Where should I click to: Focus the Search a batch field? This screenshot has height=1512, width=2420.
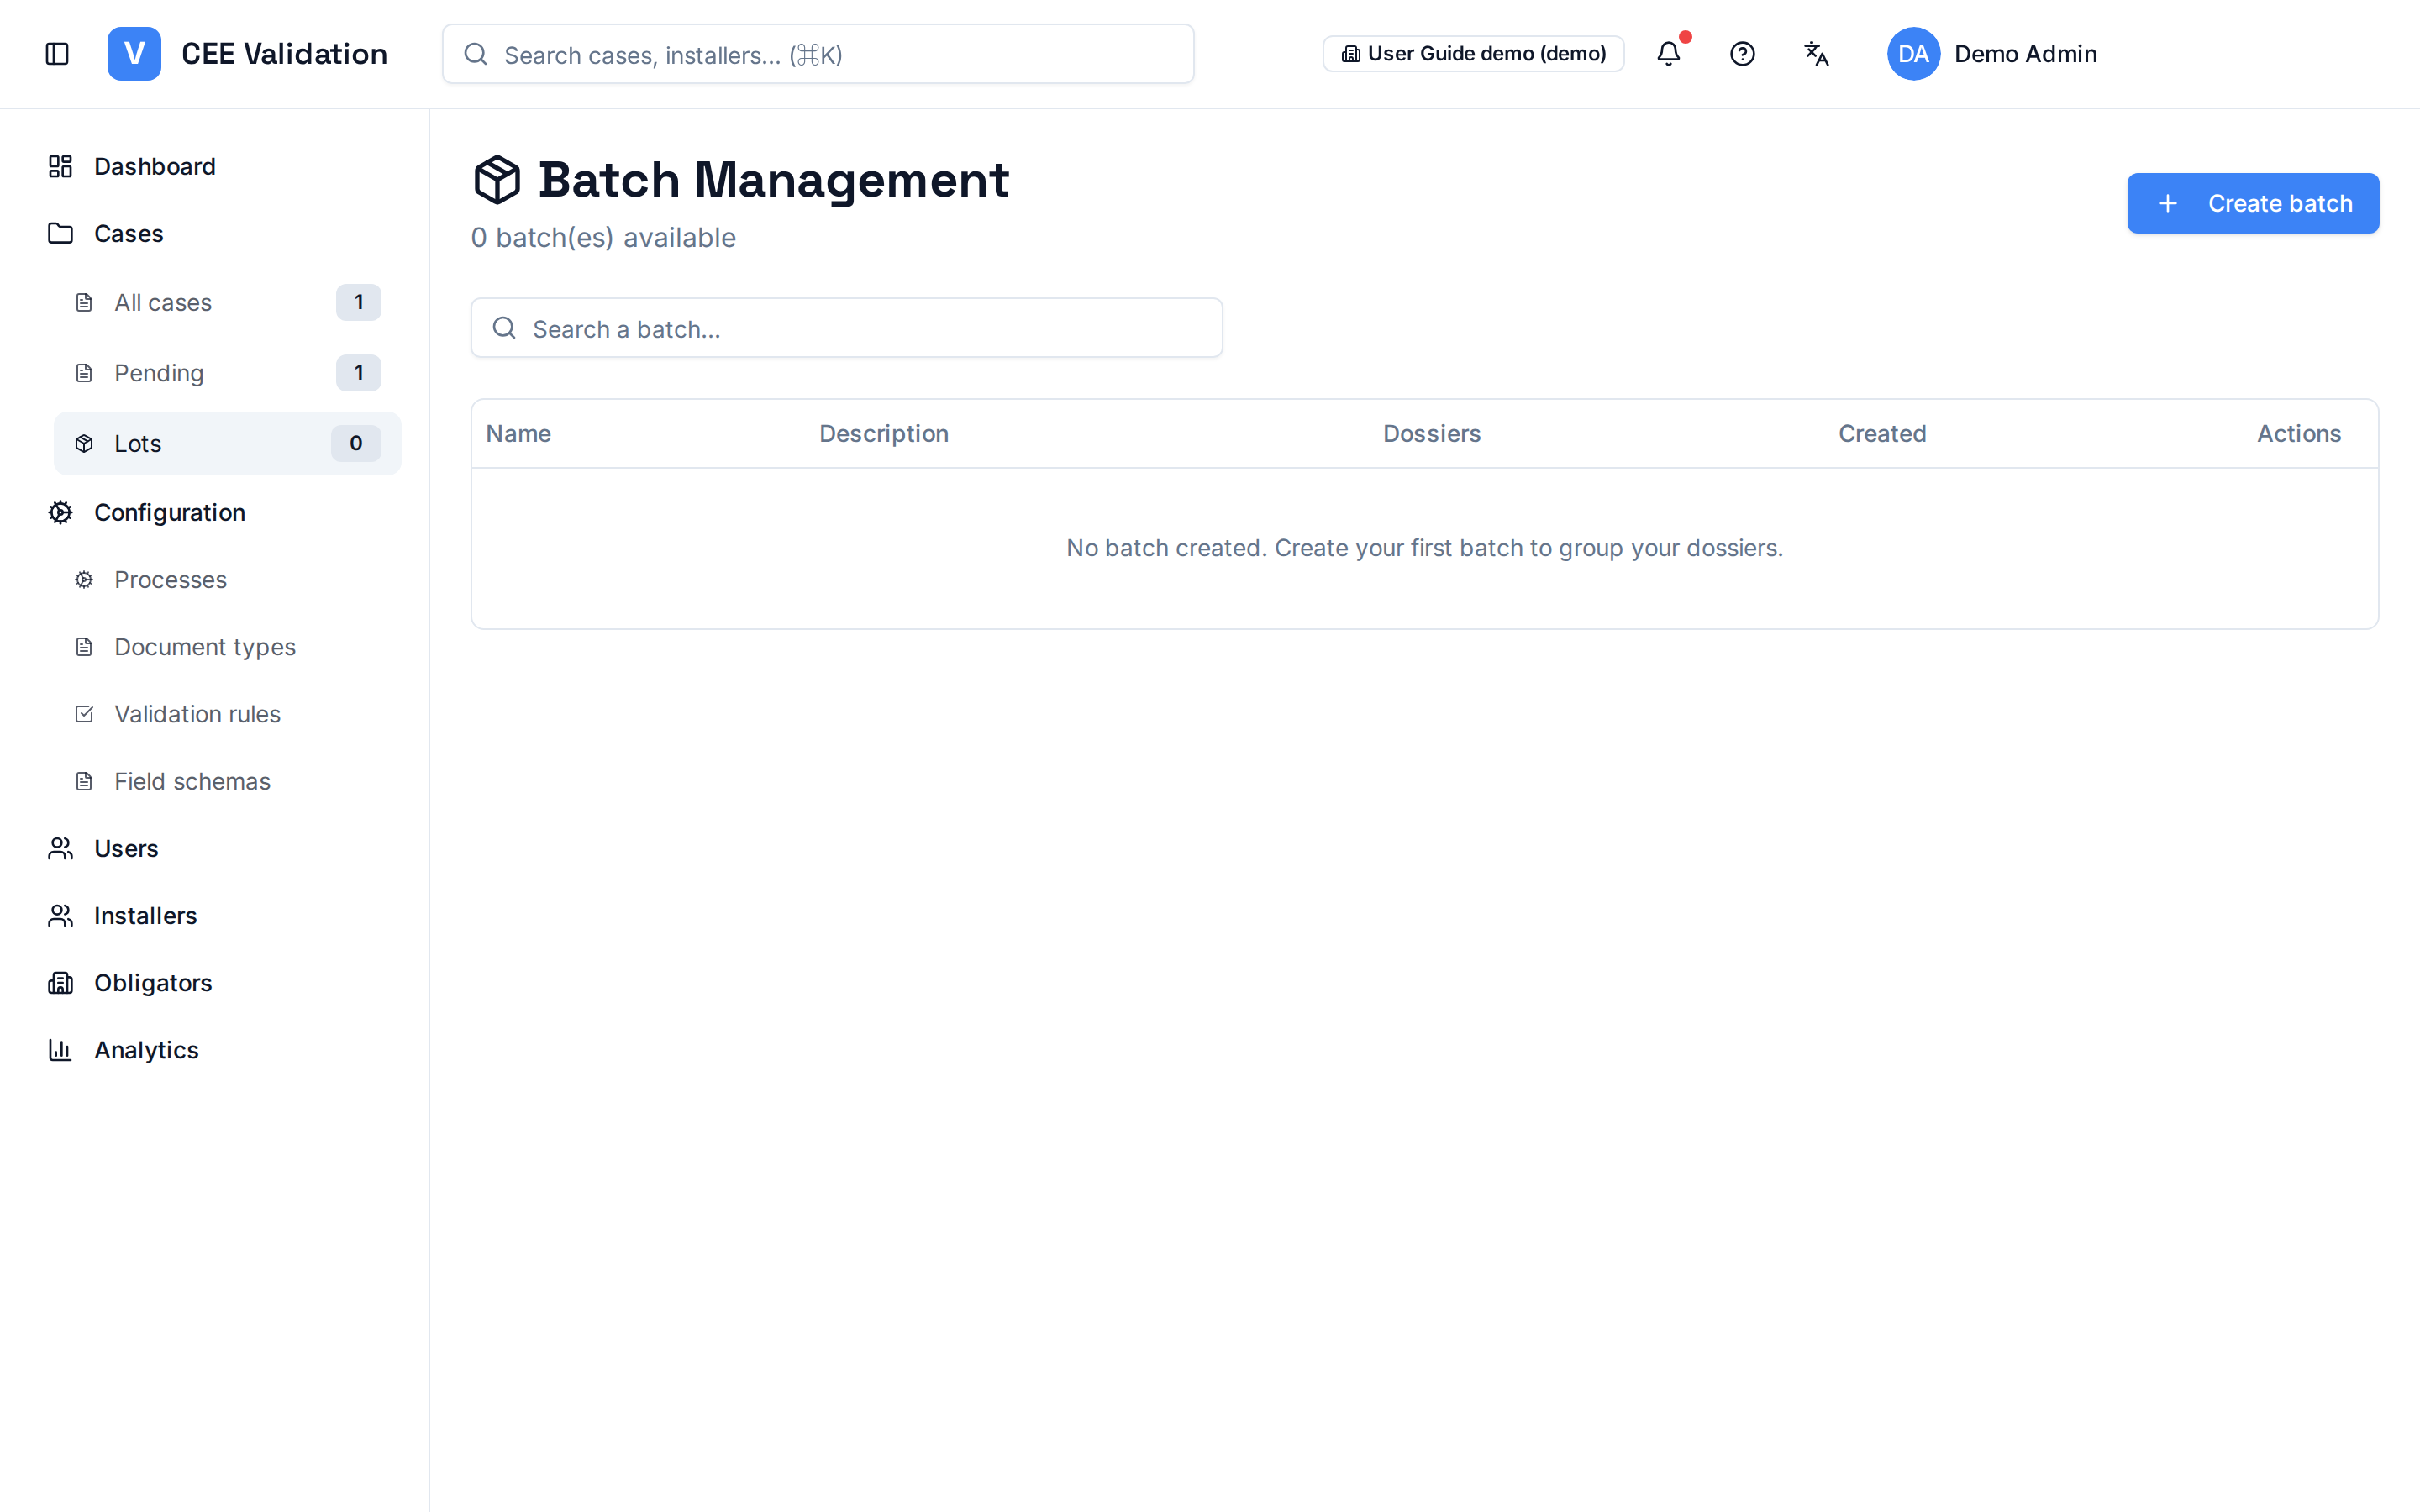pos(846,328)
